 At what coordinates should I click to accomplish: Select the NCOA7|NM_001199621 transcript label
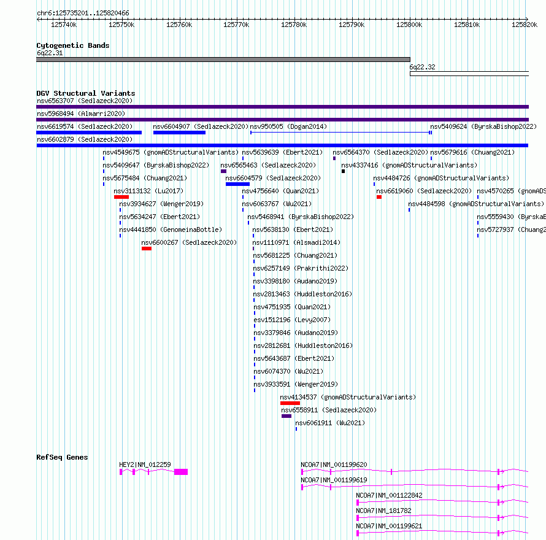[390, 526]
